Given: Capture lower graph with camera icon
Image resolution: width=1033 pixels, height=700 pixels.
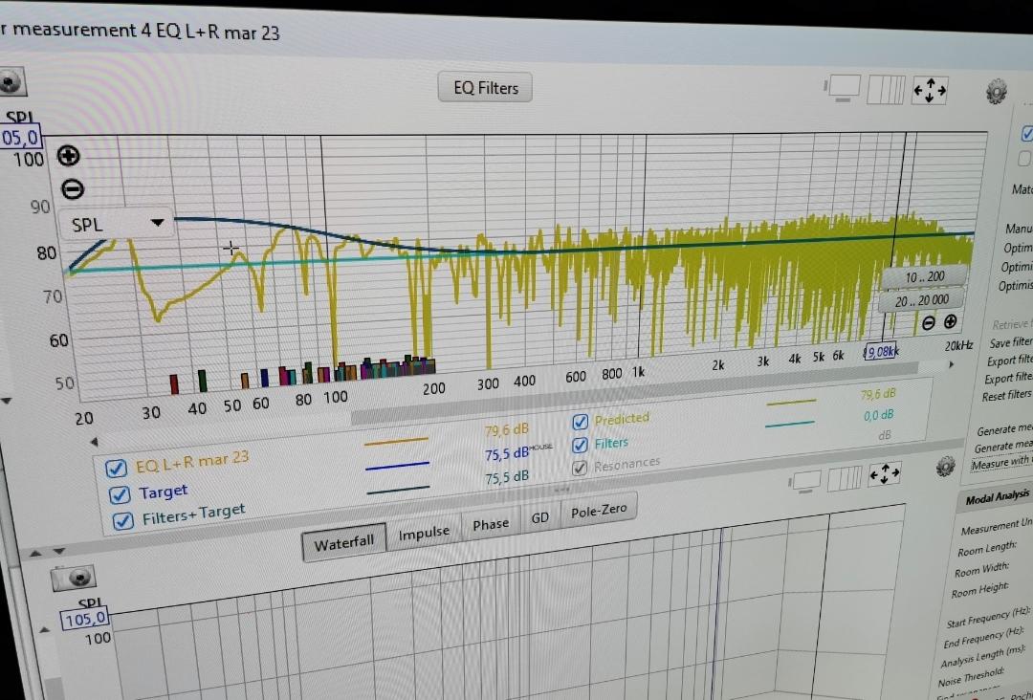Looking at the screenshot, I should [x=74, y=578].
